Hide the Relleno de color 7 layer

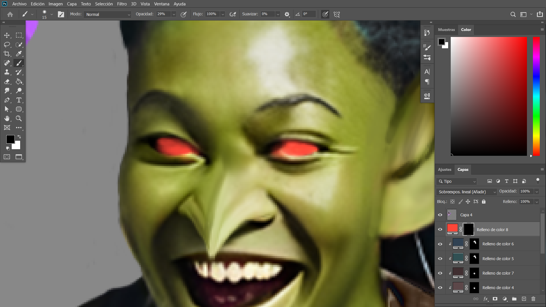440,273
